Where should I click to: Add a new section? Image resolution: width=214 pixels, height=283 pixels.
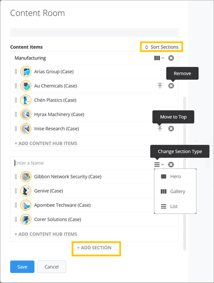(94, 248)
